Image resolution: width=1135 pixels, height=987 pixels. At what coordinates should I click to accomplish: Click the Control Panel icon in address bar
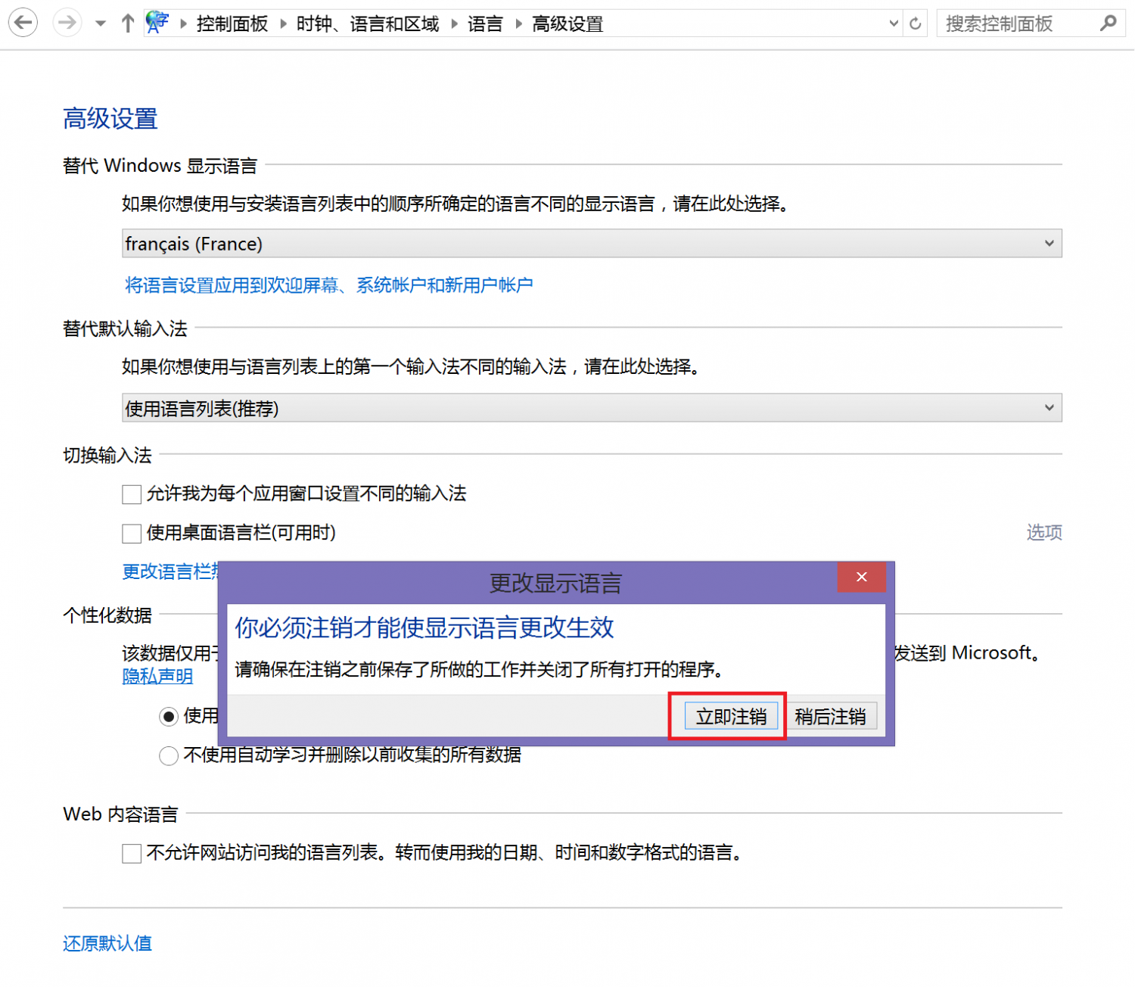click(x=157, y=23)
